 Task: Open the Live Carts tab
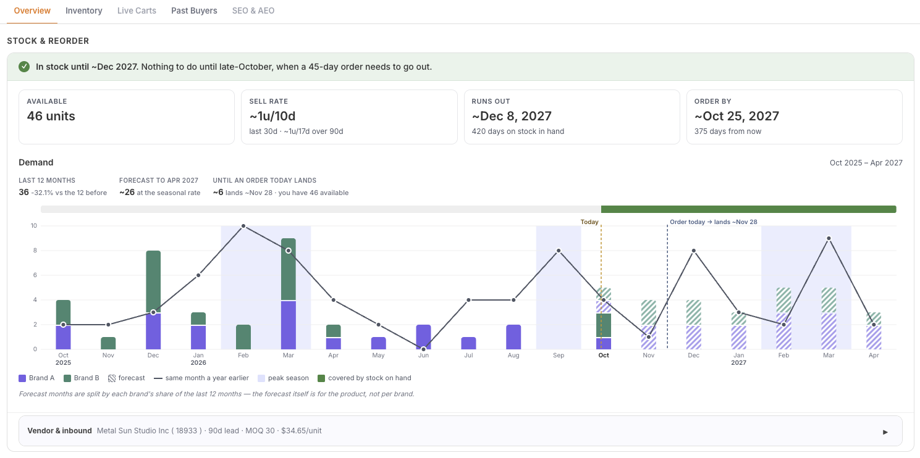point(137,10)
